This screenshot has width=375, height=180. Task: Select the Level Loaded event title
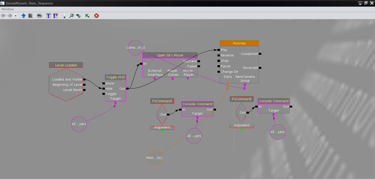click(66, 65)
